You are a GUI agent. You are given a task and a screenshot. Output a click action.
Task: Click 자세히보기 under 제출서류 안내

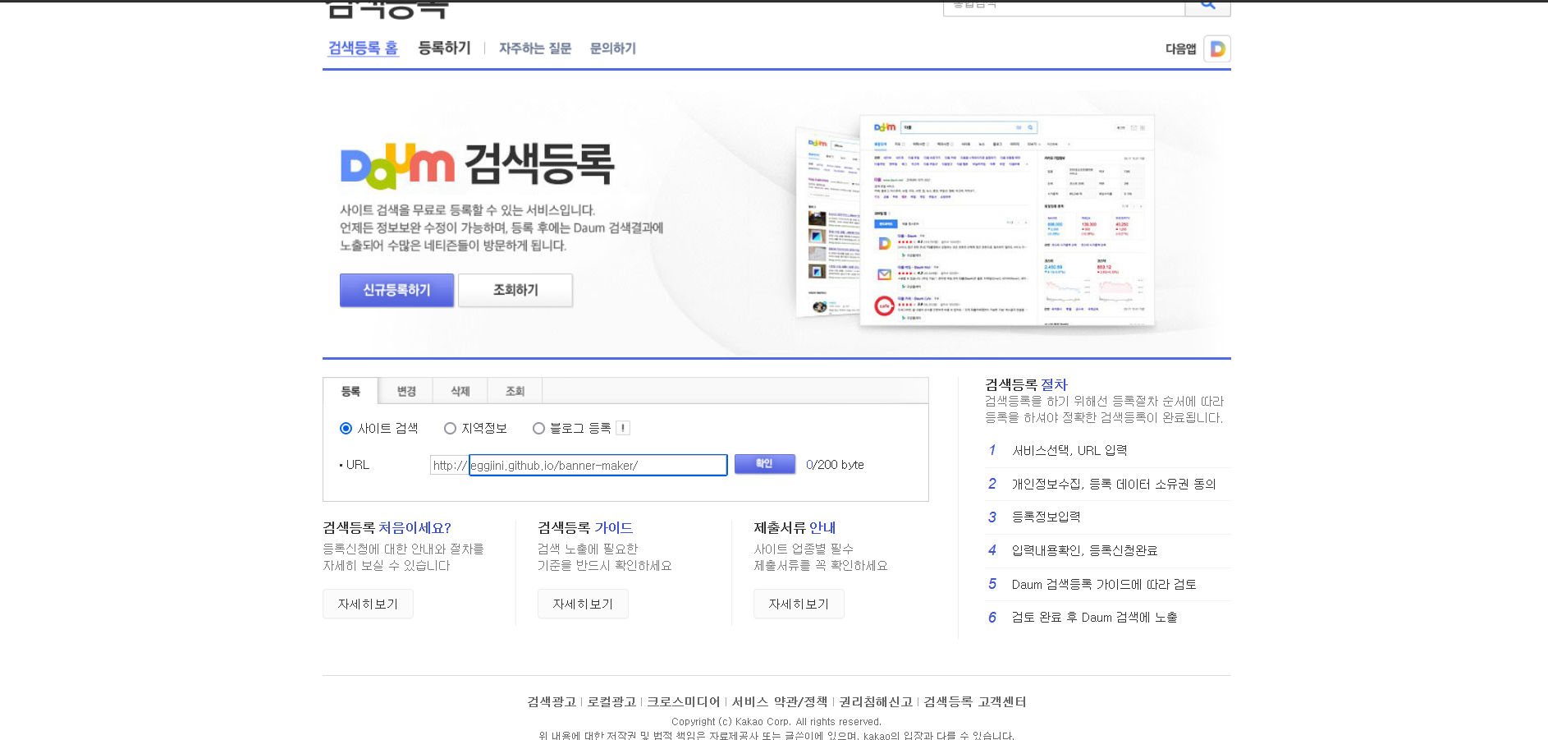coord(799,604)
